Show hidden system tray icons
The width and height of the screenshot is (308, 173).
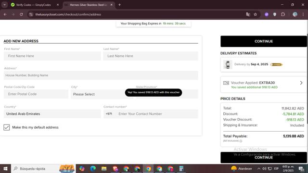coord(259,169)
